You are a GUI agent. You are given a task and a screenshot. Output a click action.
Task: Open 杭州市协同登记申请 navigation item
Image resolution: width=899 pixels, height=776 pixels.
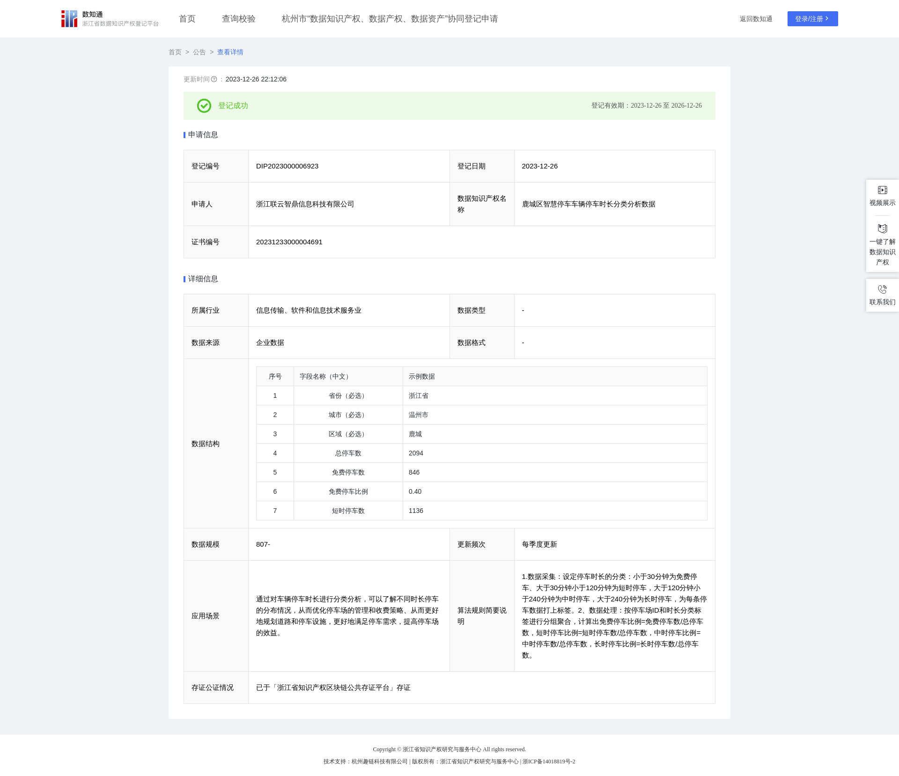coord(390,19)
